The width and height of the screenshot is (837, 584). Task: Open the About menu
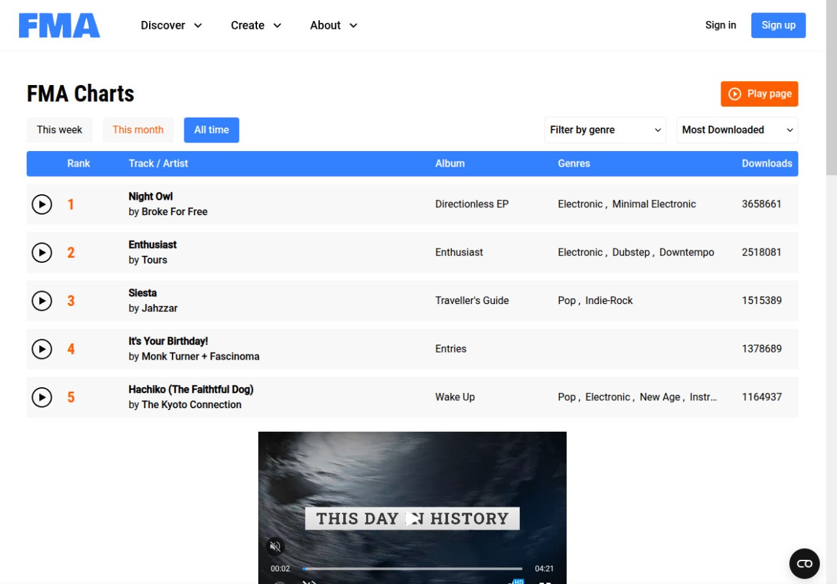(333, 26)
